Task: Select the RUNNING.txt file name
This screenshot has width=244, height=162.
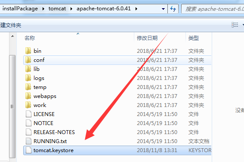Action: click(50, 141)
